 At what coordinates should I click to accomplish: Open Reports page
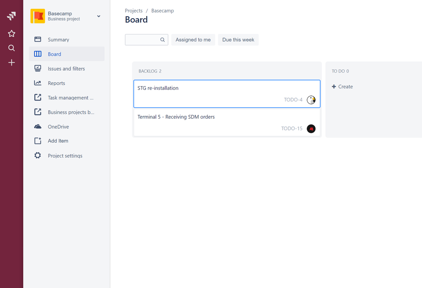point(67,83)
